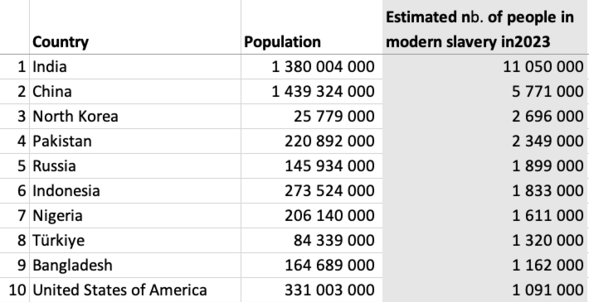The image size is (589, 302).
Task: Click the India country cell
Action: pyautogui.click(x=135, y=67)
